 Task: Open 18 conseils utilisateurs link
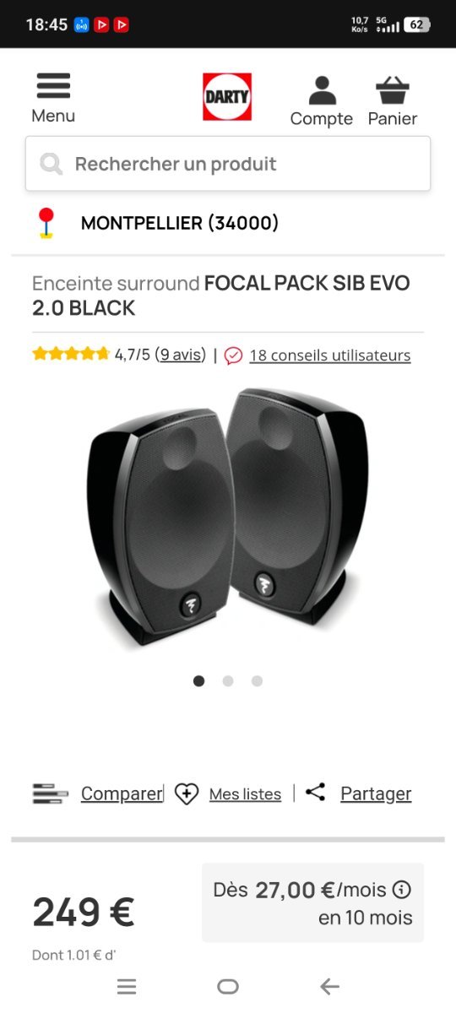[x=330, y=355]
